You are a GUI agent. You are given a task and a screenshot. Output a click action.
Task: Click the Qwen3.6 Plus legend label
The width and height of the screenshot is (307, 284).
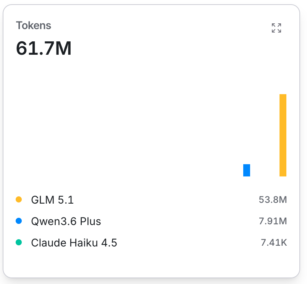[x=66, y=221]
